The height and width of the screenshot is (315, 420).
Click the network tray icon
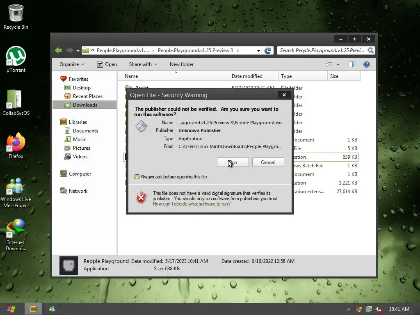coord(369,309)
